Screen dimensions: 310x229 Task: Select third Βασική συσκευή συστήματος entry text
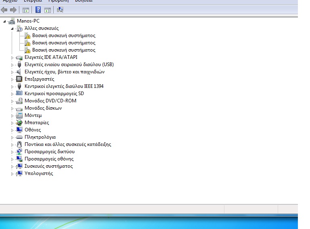pos(64,50)
